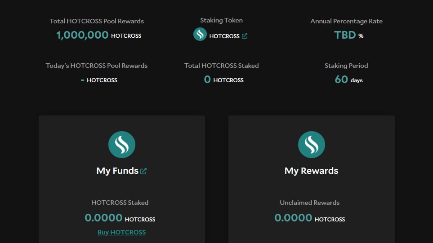Click the Today's HOTCROSS Pool Rewards label
Screen dimensions: 433x243
(x=97, y=66)
